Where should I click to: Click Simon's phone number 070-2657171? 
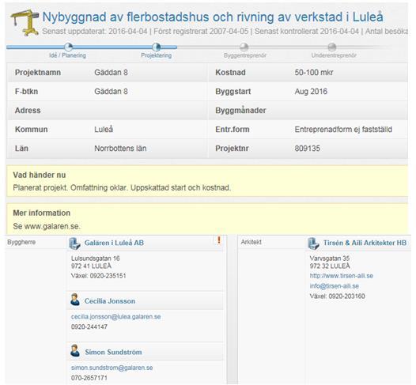click(x=89, y=378)
